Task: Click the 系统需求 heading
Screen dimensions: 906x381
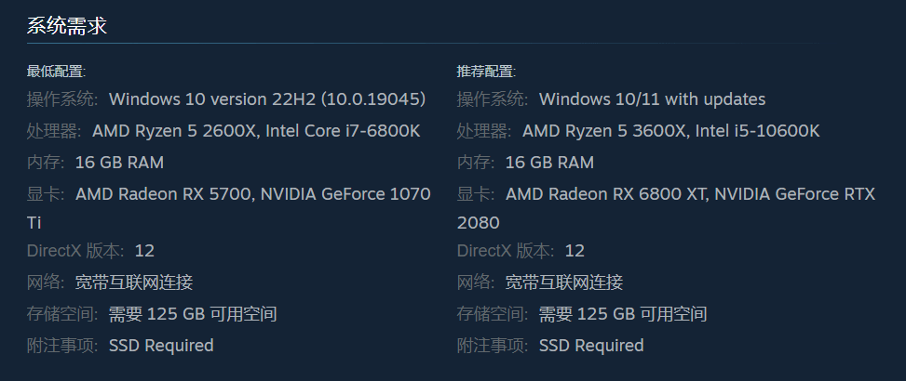Action: tap(67, 26)
